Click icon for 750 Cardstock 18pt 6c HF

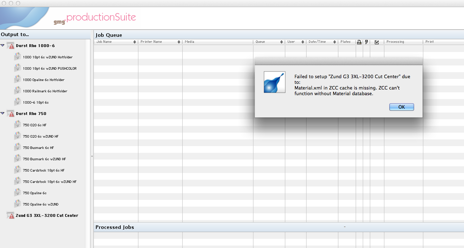click(x=17, y=170)
